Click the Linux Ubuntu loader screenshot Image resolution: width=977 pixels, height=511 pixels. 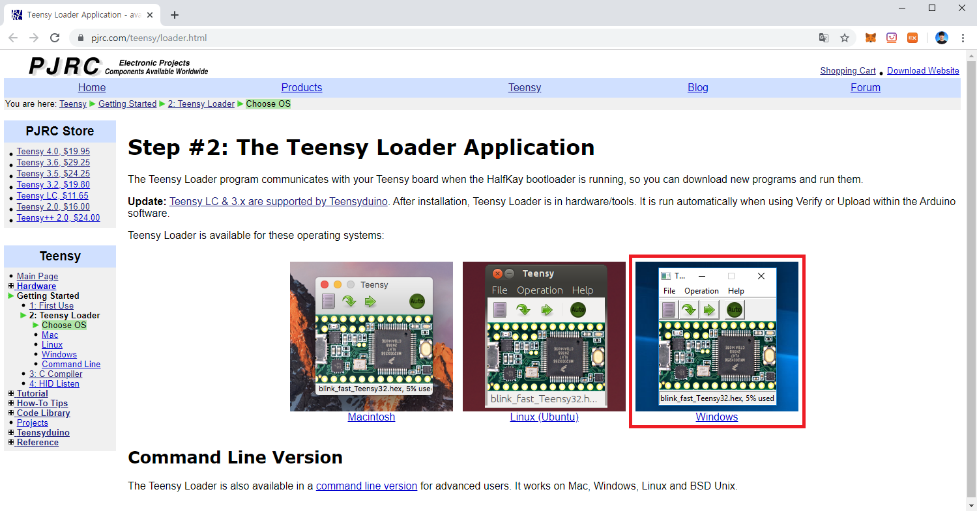(544, 337)
